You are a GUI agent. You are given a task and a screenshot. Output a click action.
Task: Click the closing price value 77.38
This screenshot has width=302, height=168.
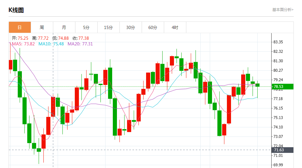pos(83,38)
